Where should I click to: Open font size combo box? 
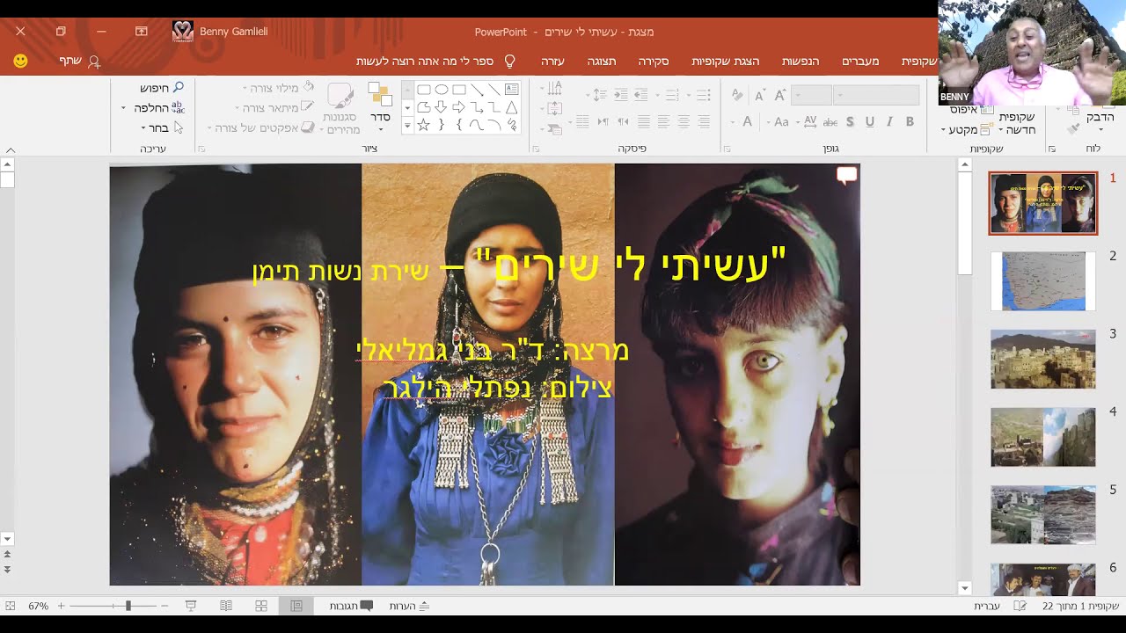(811, 95)
